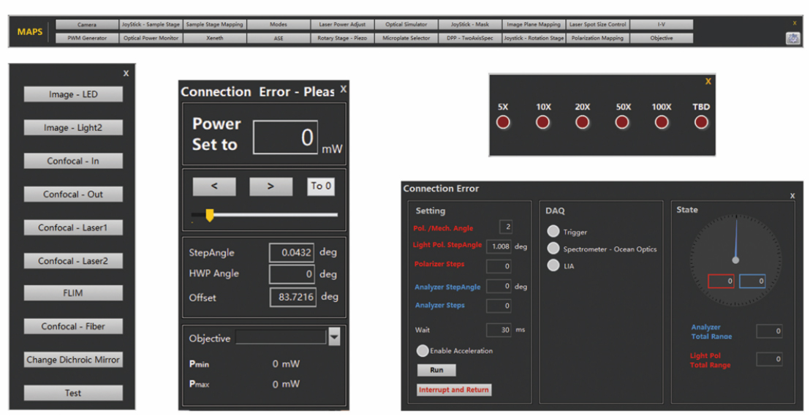
Task: Close the objective selector panel
Action: click(x=708, y=81)
